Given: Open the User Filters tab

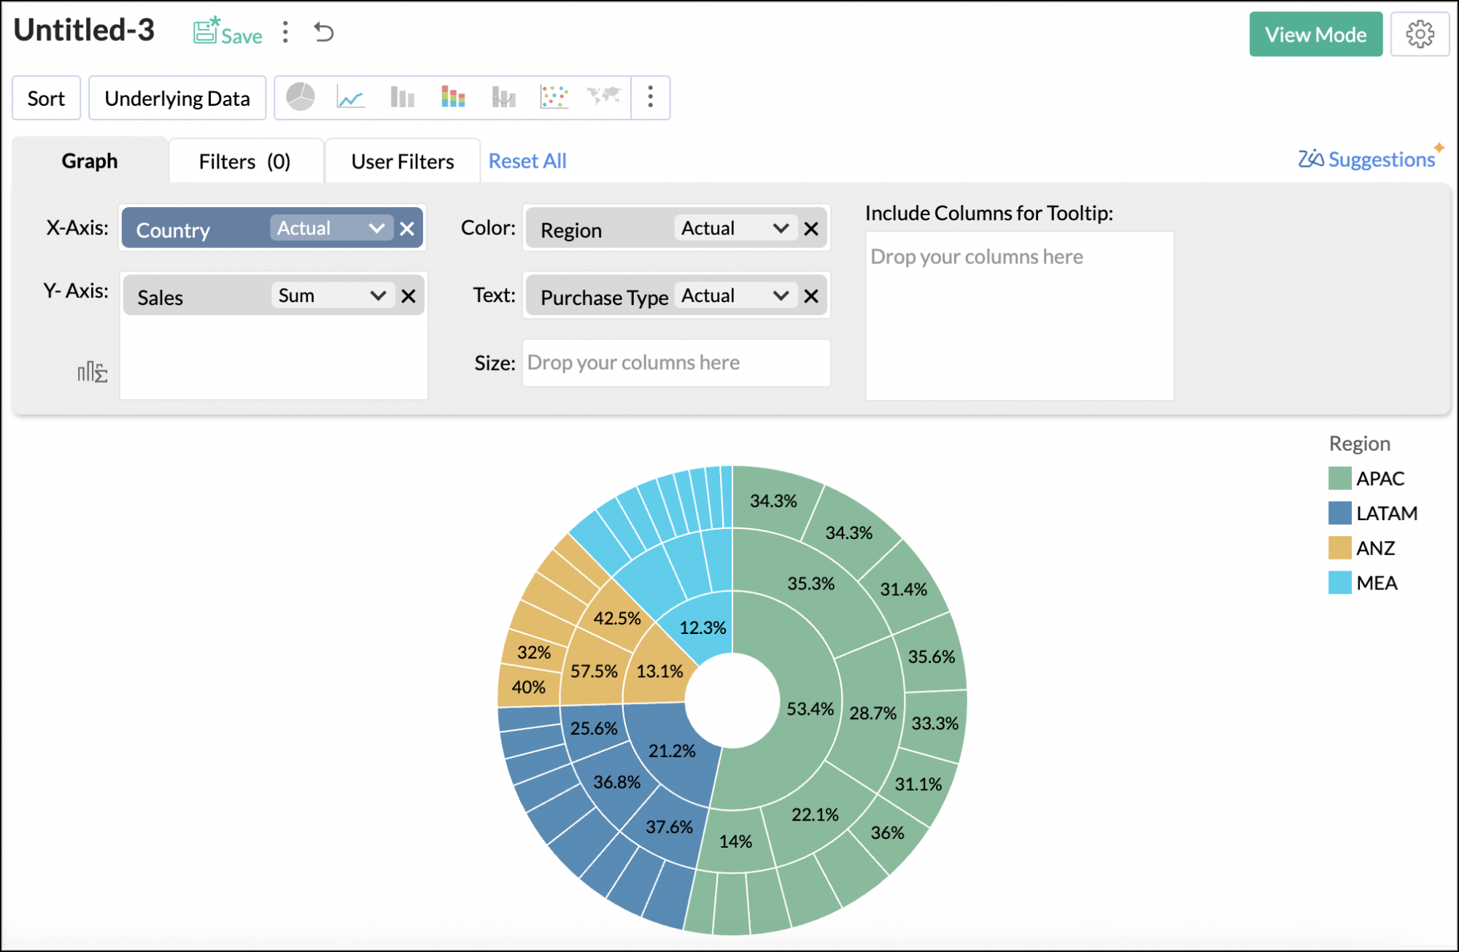Looking at the screenshot, I should pyautogui.click(x=401, y=160).
